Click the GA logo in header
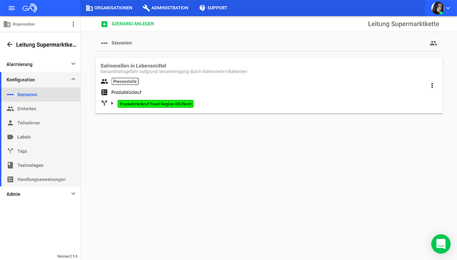Screen dimensions: 457x260 tap(30, 8)
